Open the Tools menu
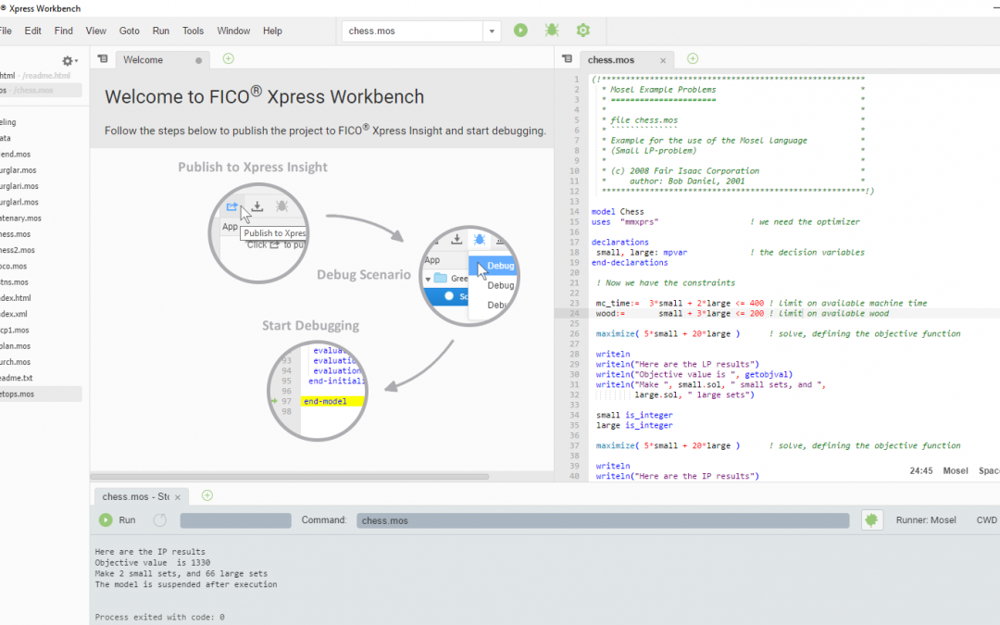 [194, 31]
